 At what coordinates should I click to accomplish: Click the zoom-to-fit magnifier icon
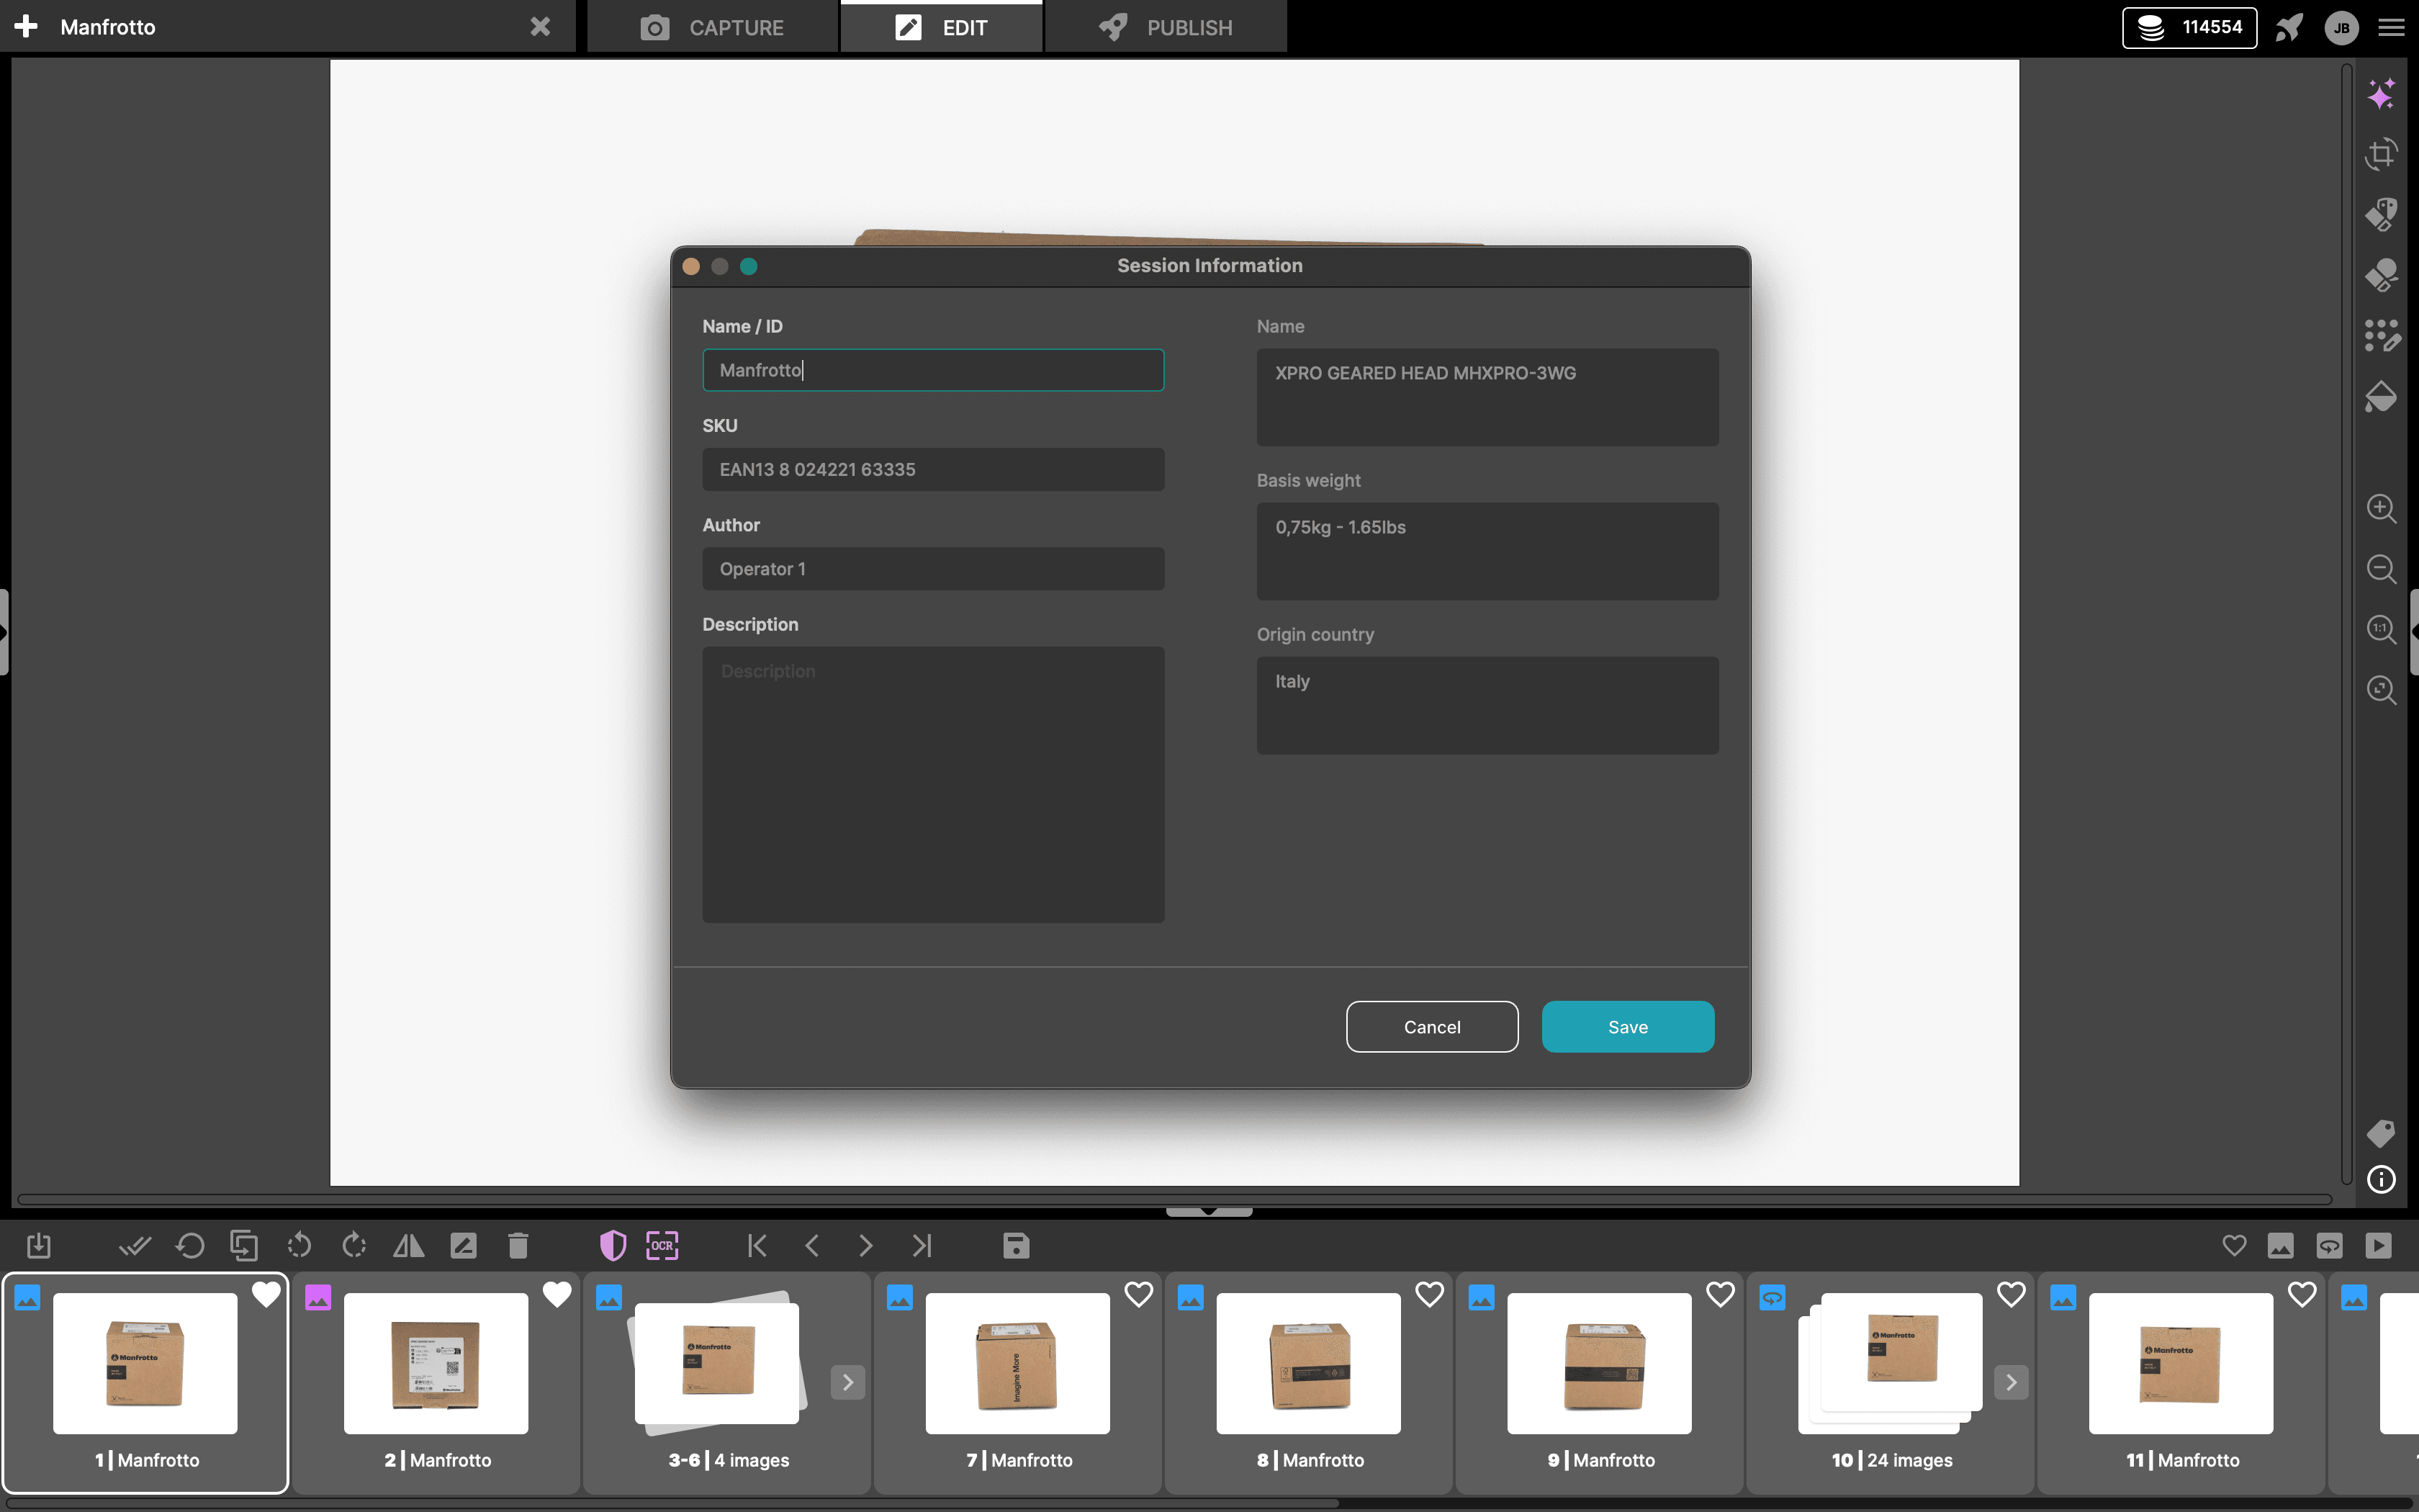(2381, 690)
